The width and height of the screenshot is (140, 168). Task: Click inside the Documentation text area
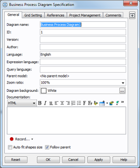pyautogui.click(x=66, y=121)
